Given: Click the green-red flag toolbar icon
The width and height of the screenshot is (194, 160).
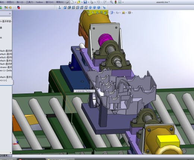Looking at the screenshot, I should pos(6,7).
